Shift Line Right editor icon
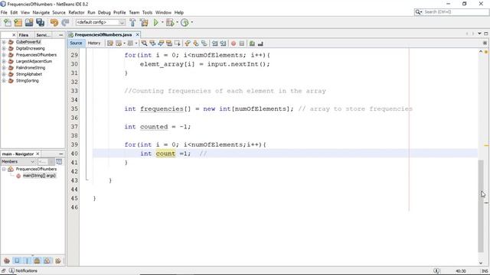This screenshot has width=490, height=275. tap(223, 44)
